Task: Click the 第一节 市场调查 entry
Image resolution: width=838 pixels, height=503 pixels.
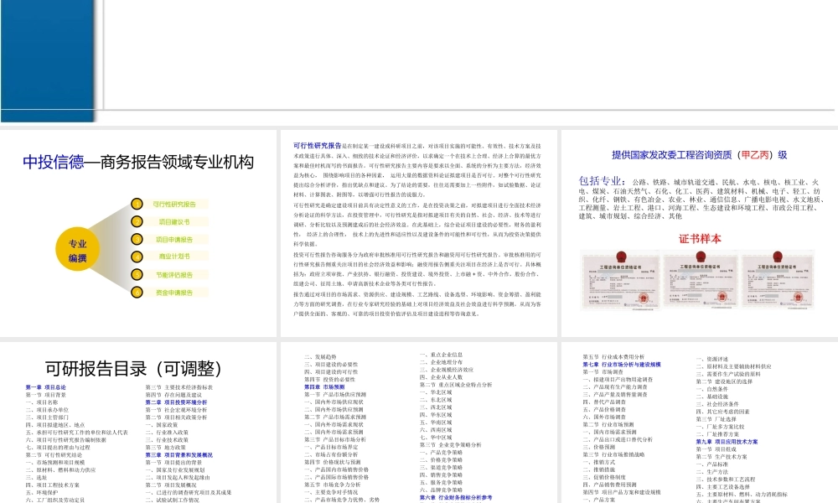Action: (x=603, y=371)
